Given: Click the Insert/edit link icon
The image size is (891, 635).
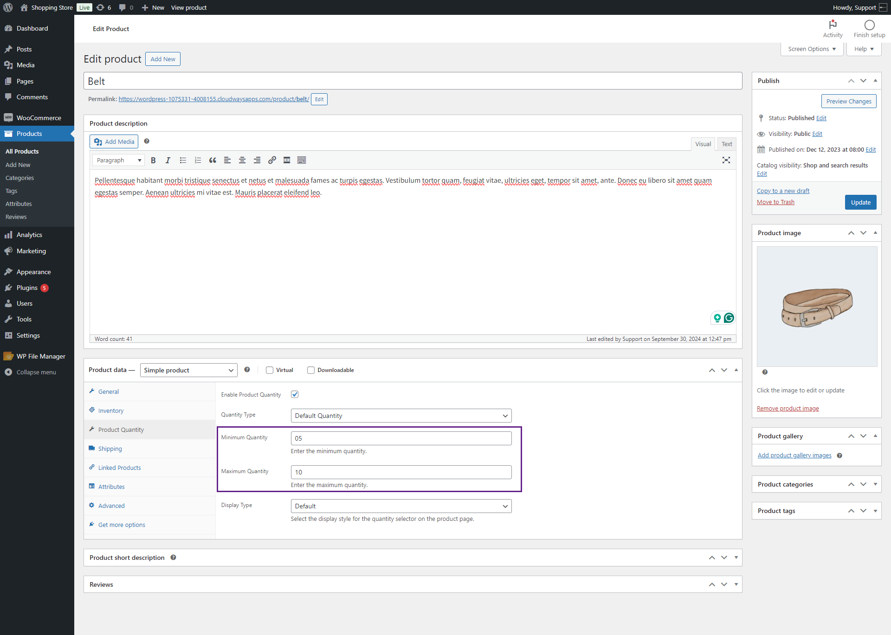Looking at the screenshot, I should point(272,160).
